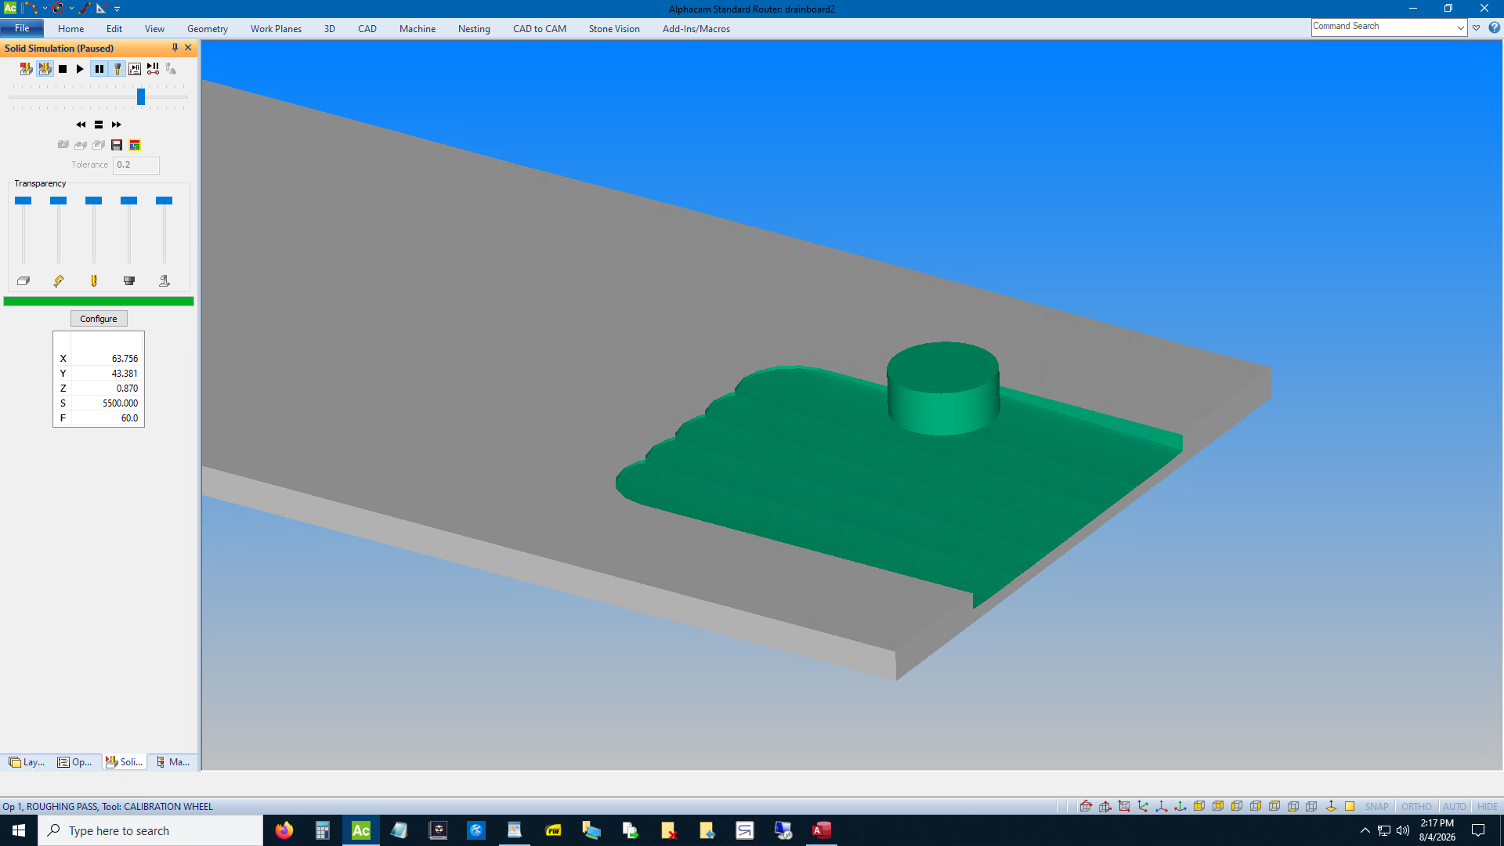Click the Configure button
The image size is (1504, 846).
pyautogui.click(x=99, y=319)
